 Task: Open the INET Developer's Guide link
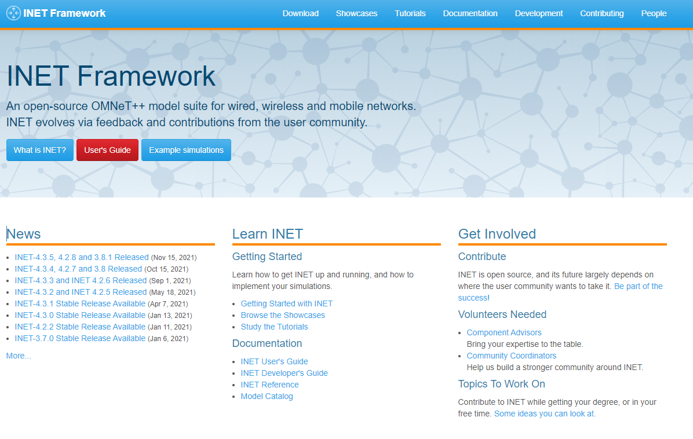pyautogui.click(x=284, y=373)
